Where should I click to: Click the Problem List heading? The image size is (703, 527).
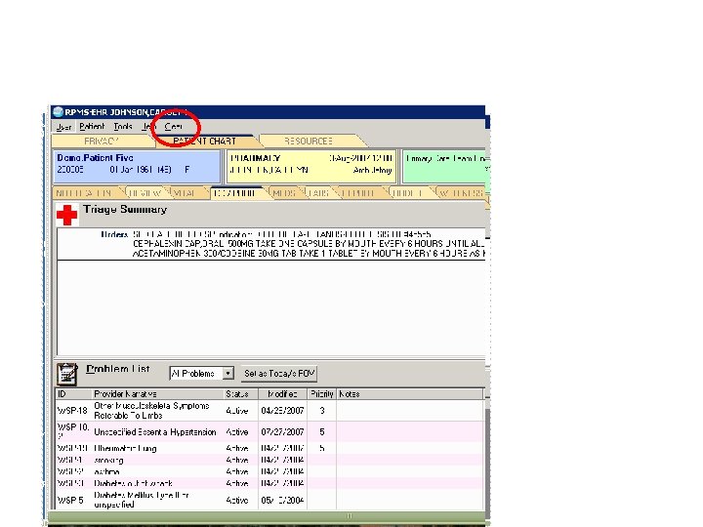(118, 369)
